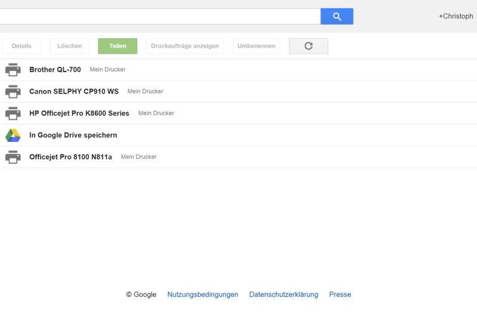This screenshot has width=477, height=334.
Task: Click the refresh arrow button
Action: (308, 46)
